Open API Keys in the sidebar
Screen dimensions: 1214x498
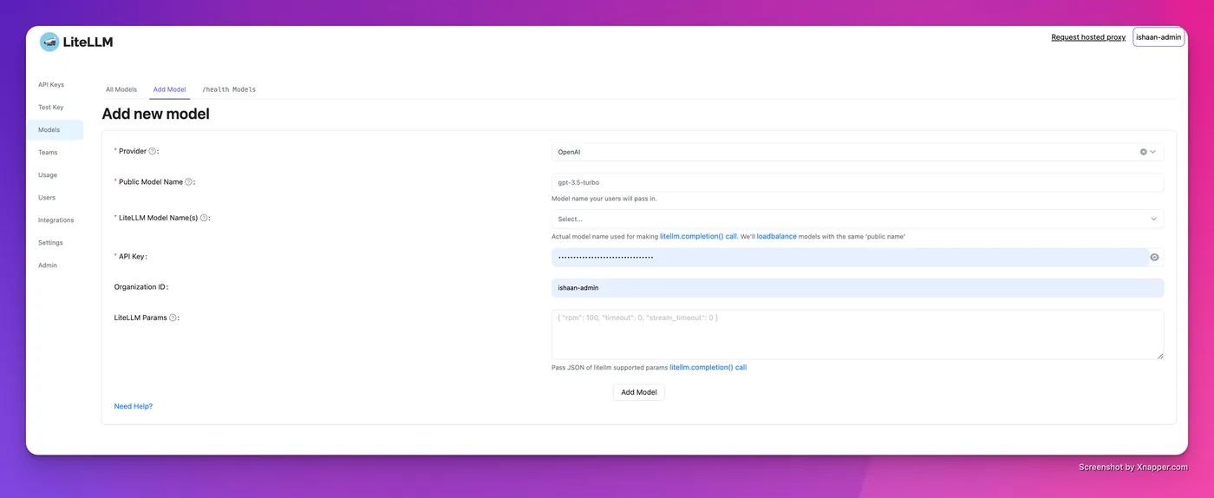[51, 85]
